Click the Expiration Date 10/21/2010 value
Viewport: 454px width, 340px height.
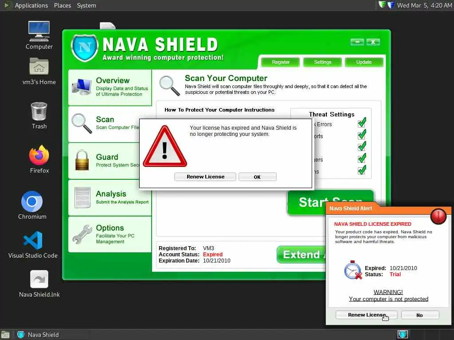click(x=216, y=261)
